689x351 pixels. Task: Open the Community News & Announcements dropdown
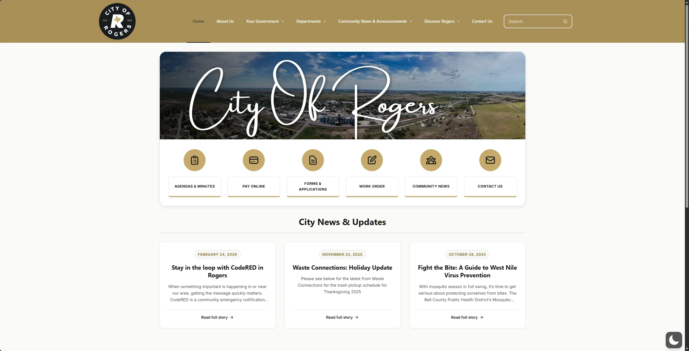[374, 21]
